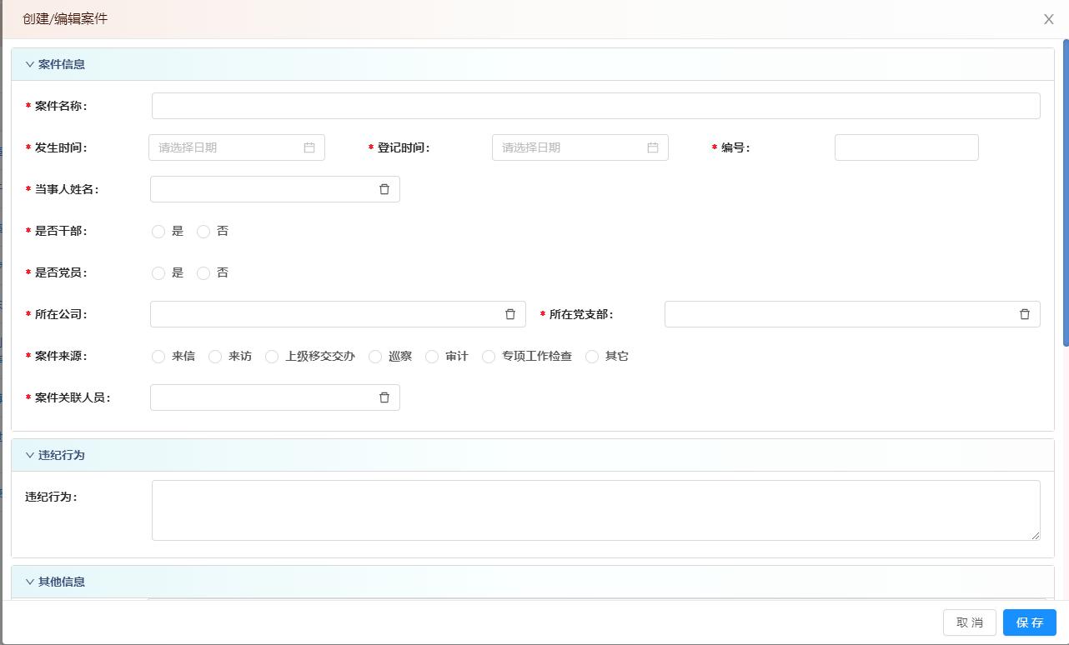Choose 其它 as 案件来源
This screenshot has width=1069, height=645.
point(592,357)
